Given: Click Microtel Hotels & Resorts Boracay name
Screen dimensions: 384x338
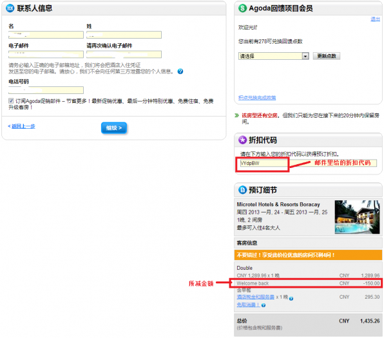Looking at the screenshot, I should point(278,204).
